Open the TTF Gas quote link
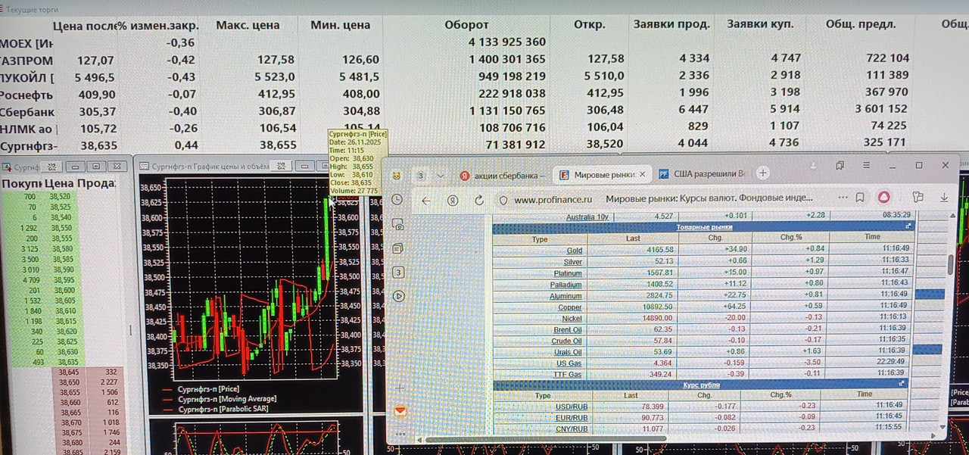Image resolution: width=969 pixels, height=455 pixels. click(x=569, y=374)
